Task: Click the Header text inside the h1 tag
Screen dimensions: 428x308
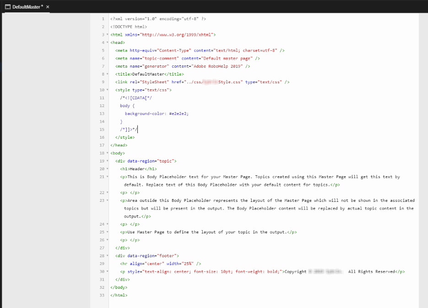Action: pyautogui.click(x=137, y=169)
